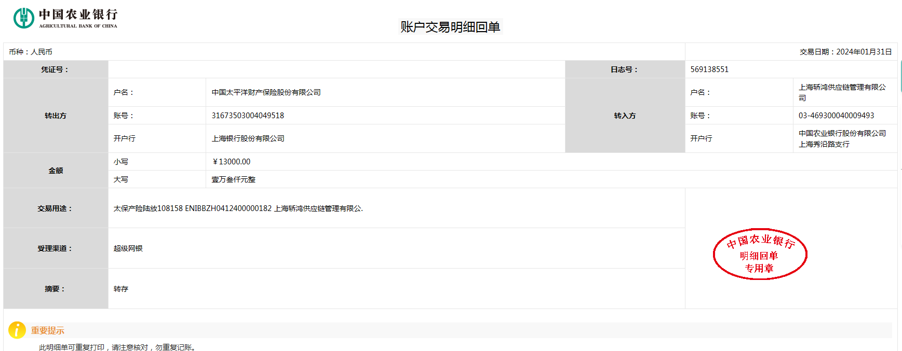Click the payer name 中国太平洋财产保险股份有限公司

pyautogui.click(x=266, y=92)
